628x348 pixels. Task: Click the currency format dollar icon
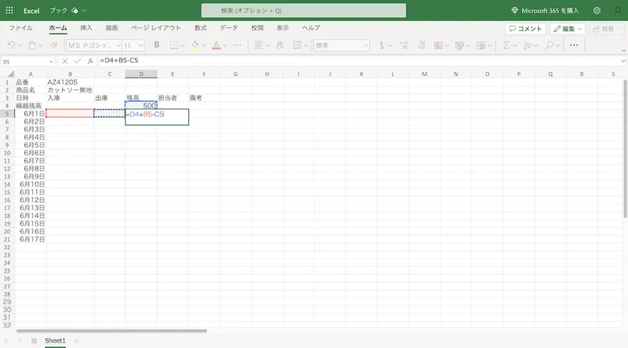[382, 45]
